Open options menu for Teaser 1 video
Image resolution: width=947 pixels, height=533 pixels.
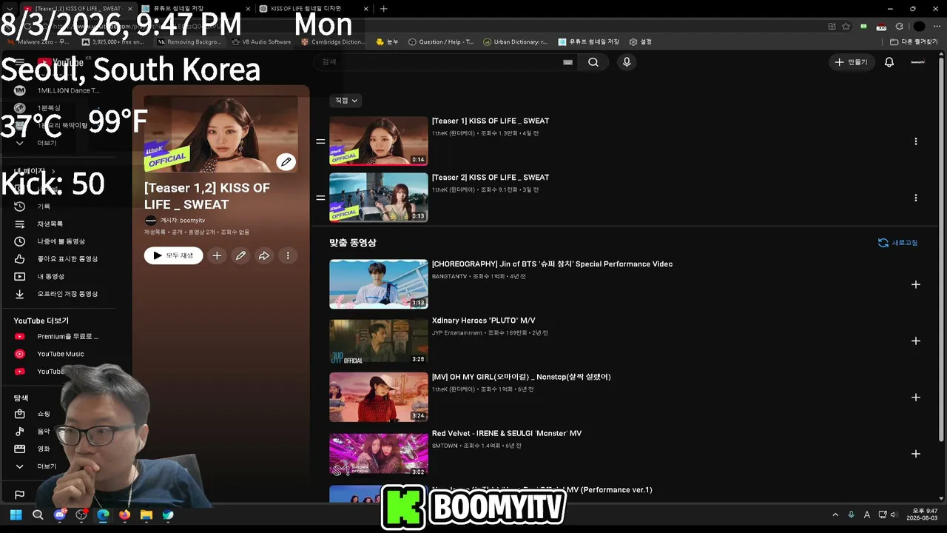tap(916, 141)
